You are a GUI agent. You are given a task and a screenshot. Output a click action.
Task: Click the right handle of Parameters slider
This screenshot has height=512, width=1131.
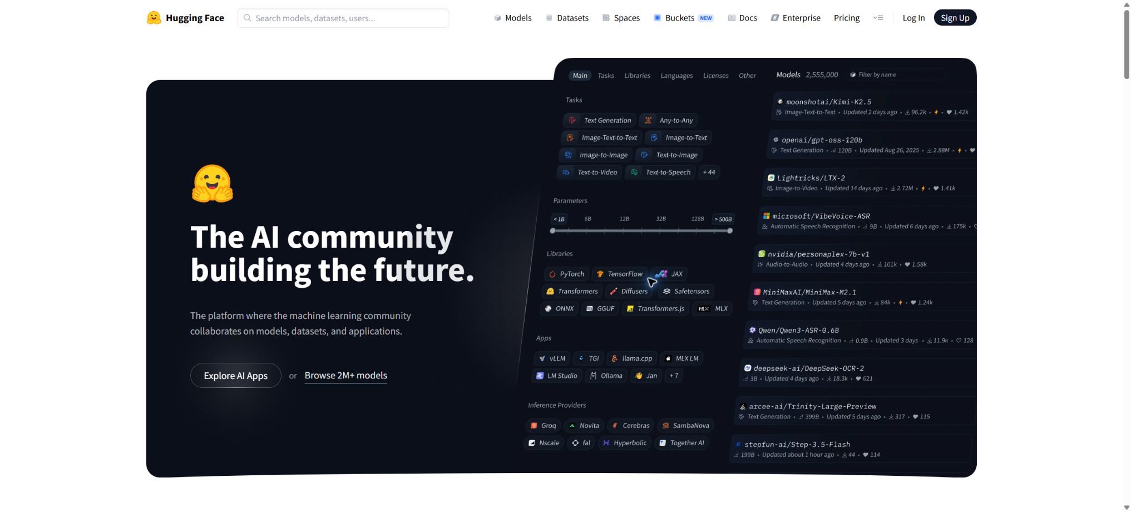coord(730,230)
